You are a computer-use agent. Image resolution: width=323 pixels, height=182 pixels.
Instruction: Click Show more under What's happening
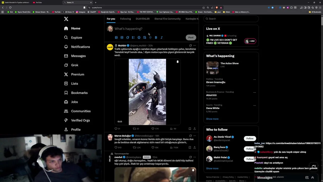point(212,119)
